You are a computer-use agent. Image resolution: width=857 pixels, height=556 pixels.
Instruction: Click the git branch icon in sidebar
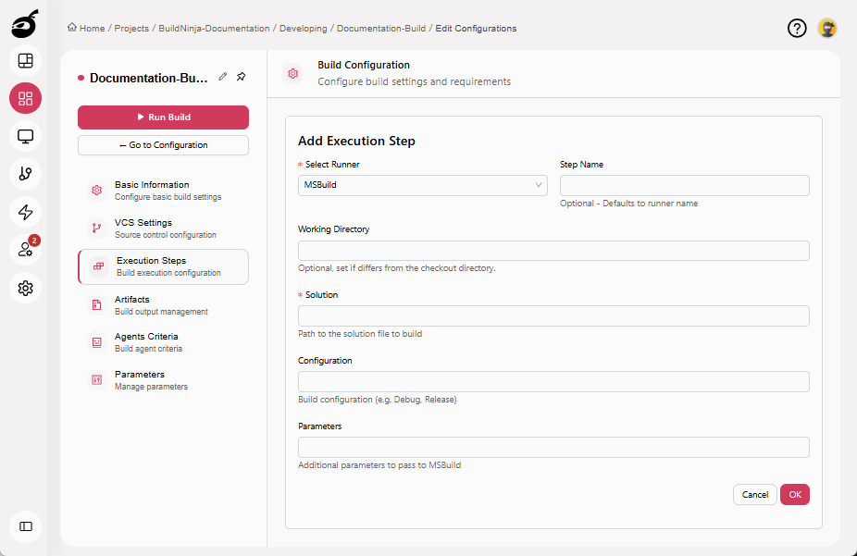pos(25,174)
